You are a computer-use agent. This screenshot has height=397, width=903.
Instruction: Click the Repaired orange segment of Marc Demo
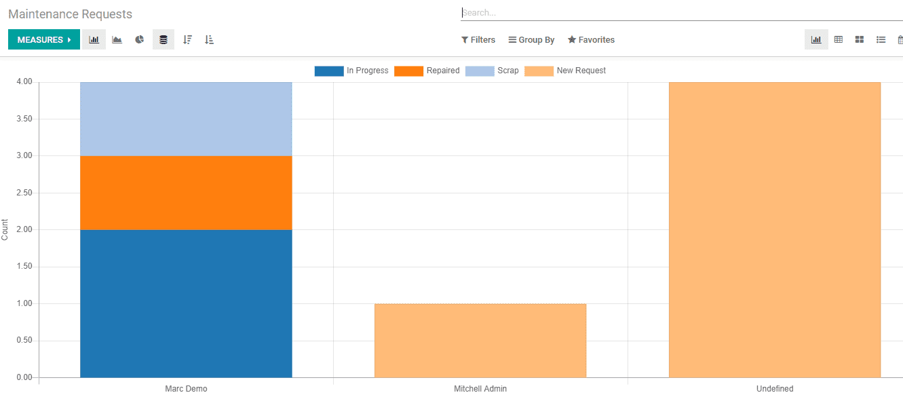186,193
